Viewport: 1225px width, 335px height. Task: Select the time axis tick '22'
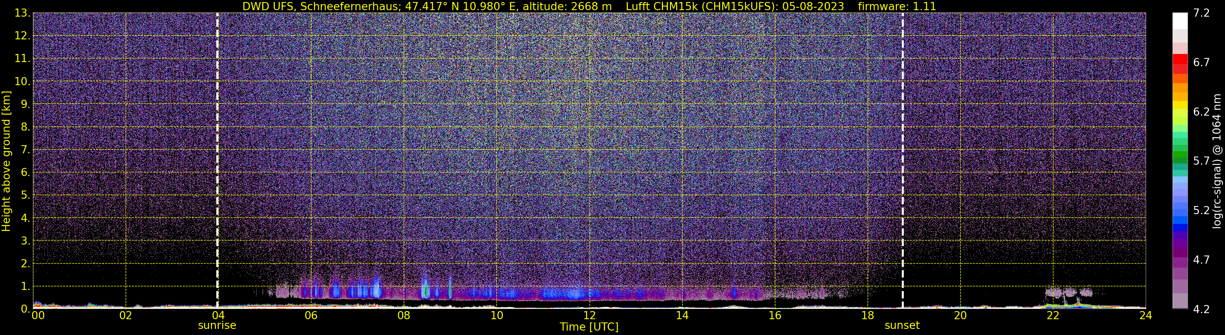tap(1053, 316)
